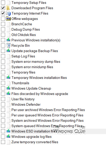The image size is (106, 146).
Task: Click the Offline webpages sync icon
Action: click(x=8, y=19)
